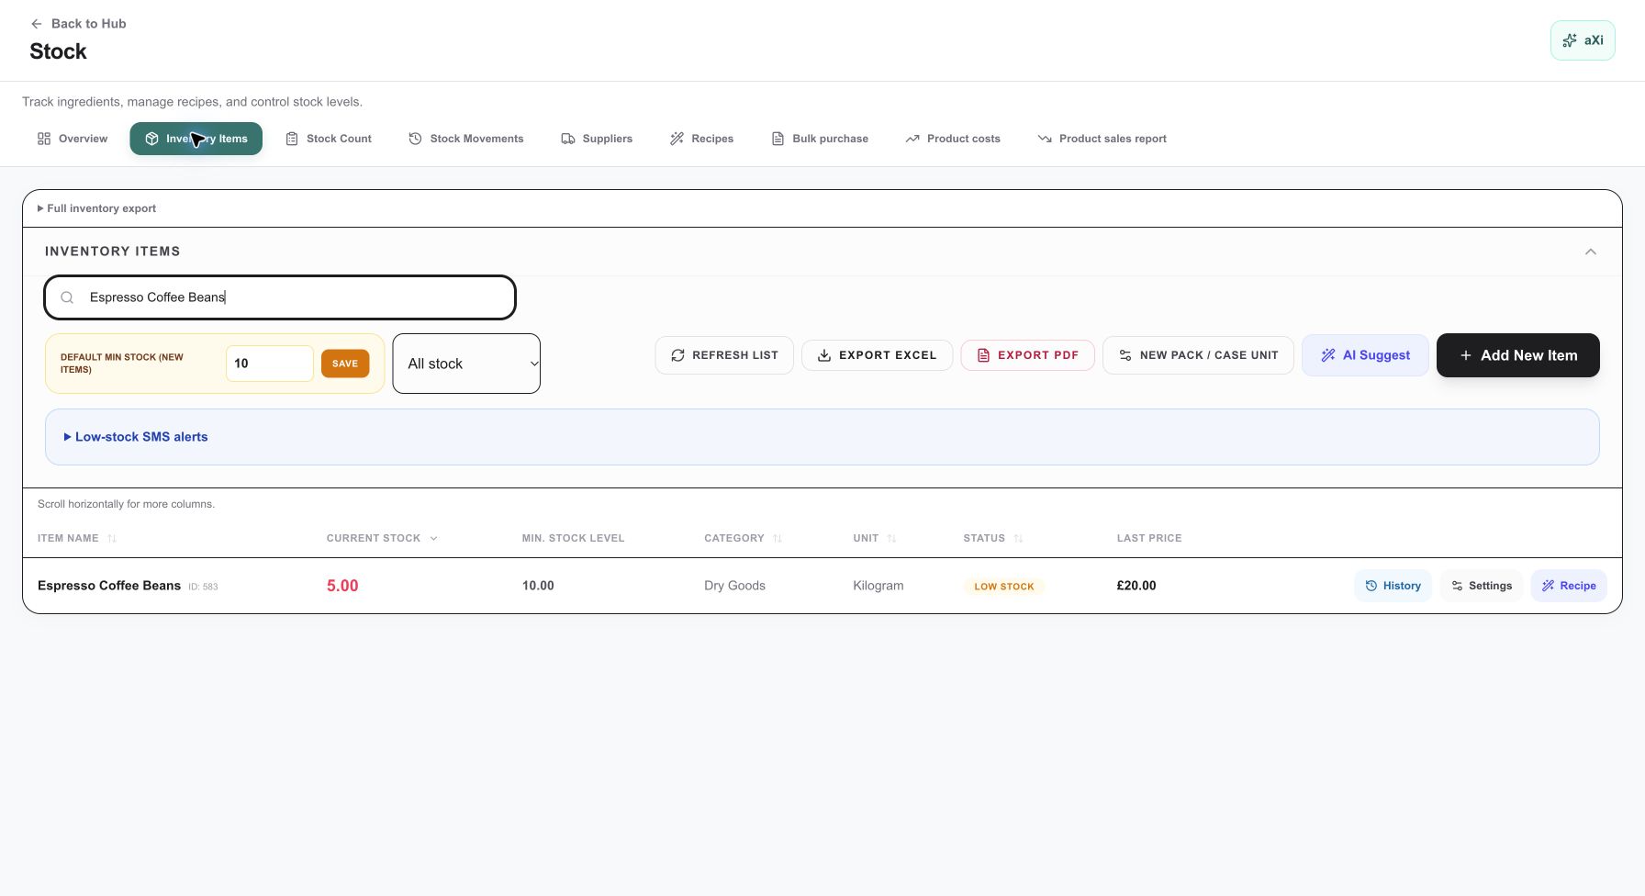Click the LOW STOCK status badge
This screenshot has height=896, width=1645.
[1004, 586]
